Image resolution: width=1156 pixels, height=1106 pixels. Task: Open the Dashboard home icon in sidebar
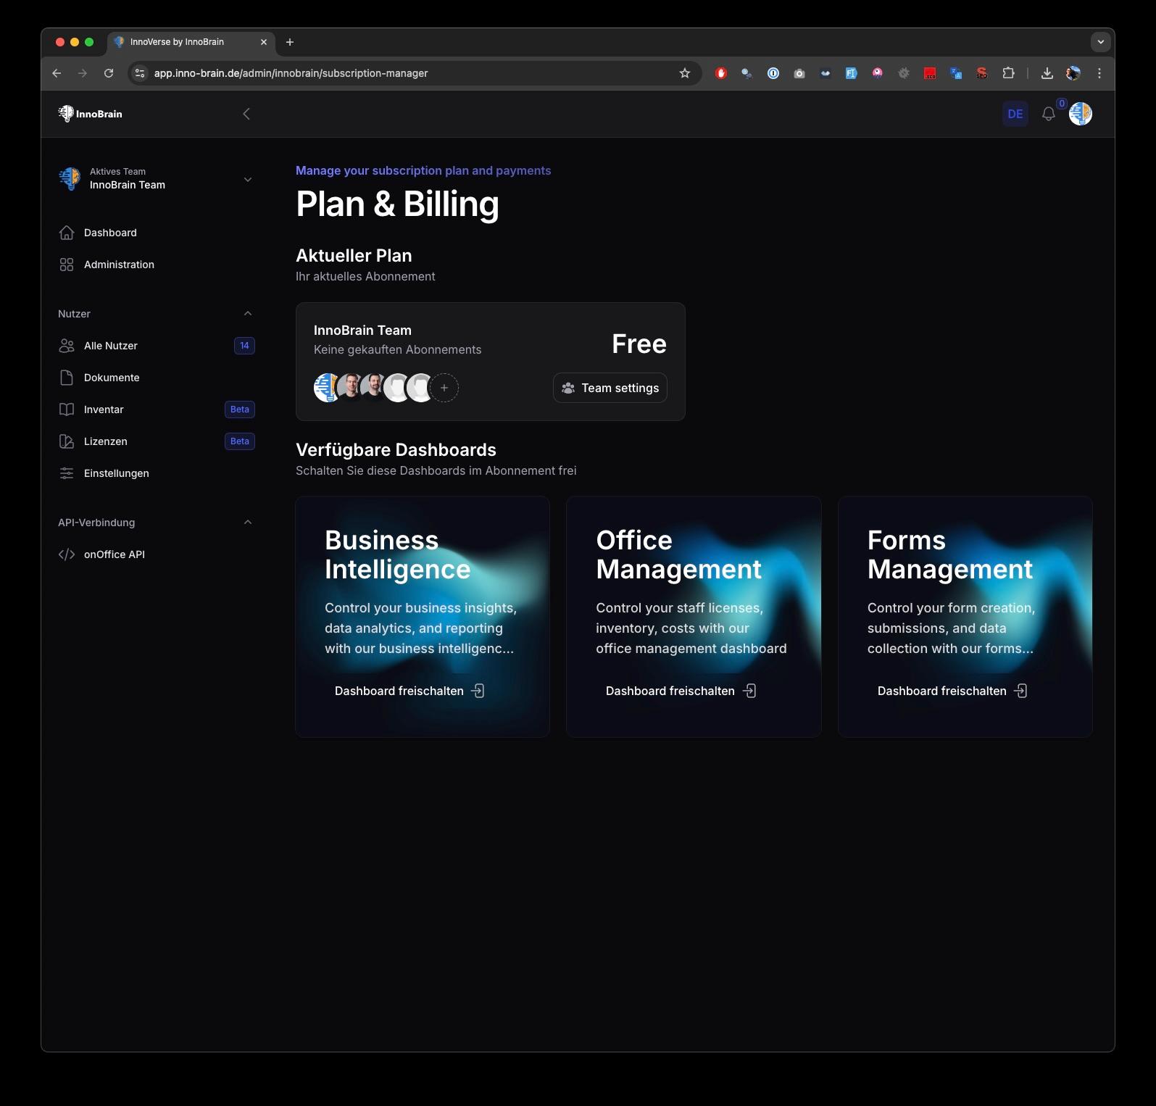point(67,233)
